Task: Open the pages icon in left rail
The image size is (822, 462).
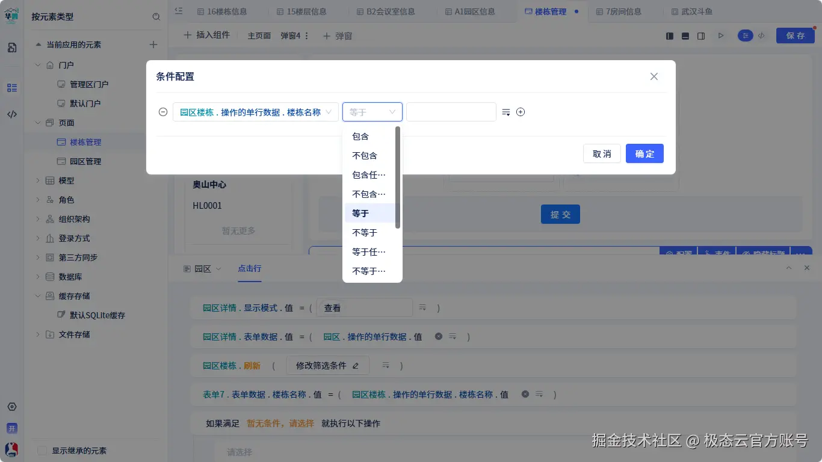Action: coord(12,48)
